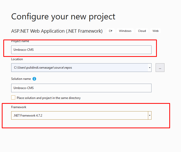The height and width of the screenshot is (152, 181).
Task: Enable Place solution and project in same directory
Action: pyautogui.click(x=13, y=97)
